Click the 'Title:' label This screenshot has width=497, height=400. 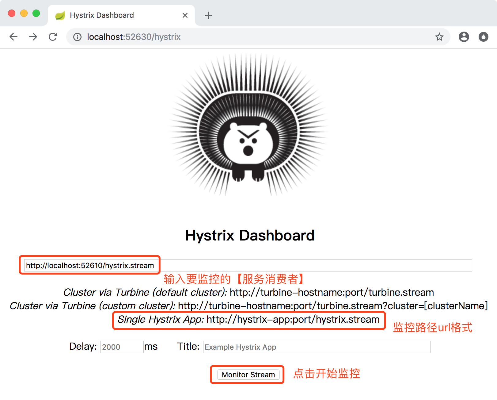tap(188, 346)
